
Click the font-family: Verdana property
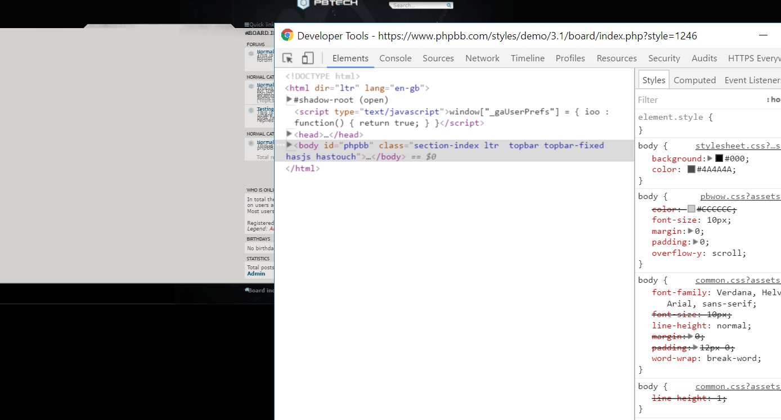716,298
